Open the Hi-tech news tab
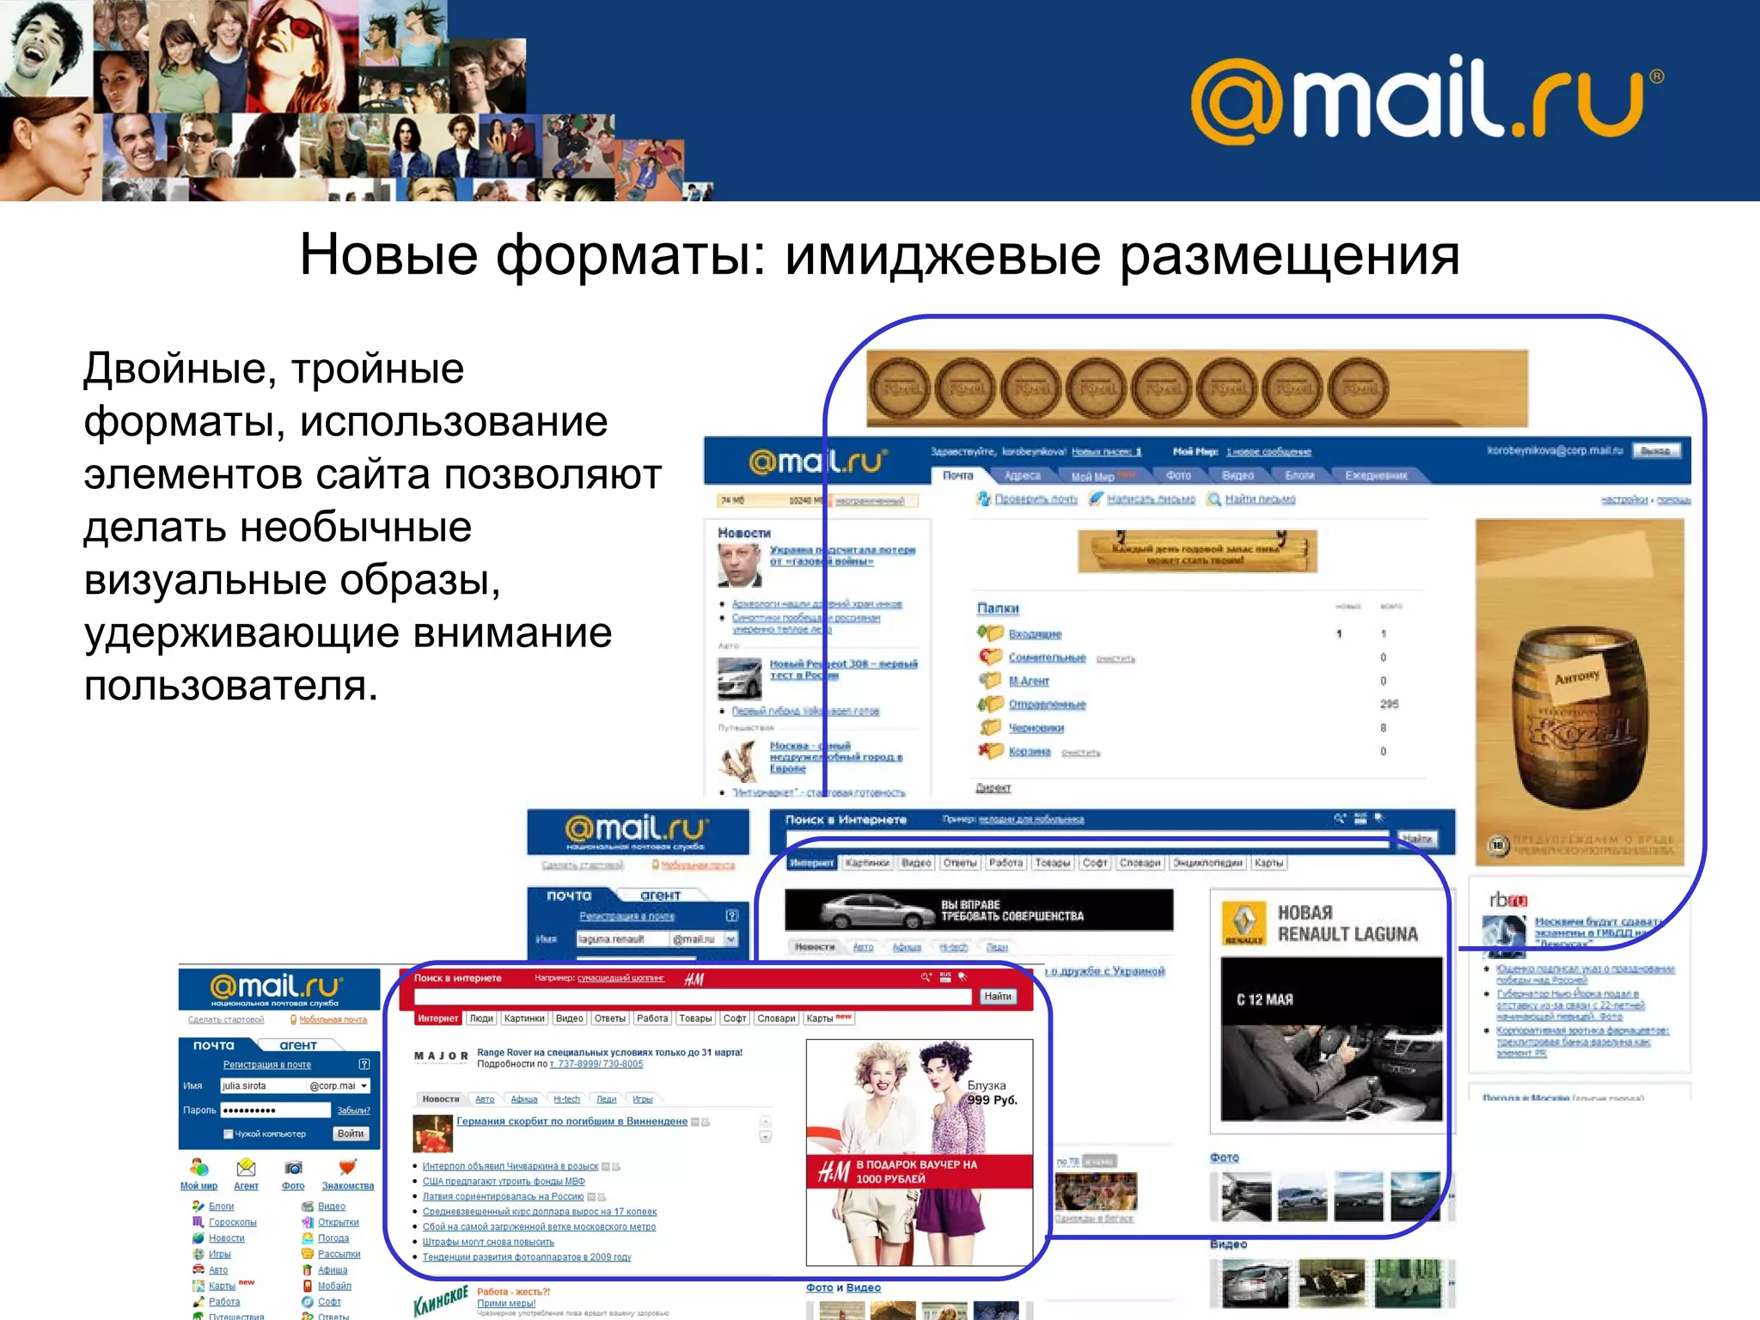Viewport: 1760px width, 1320px height. click(x=566, y=1099)
